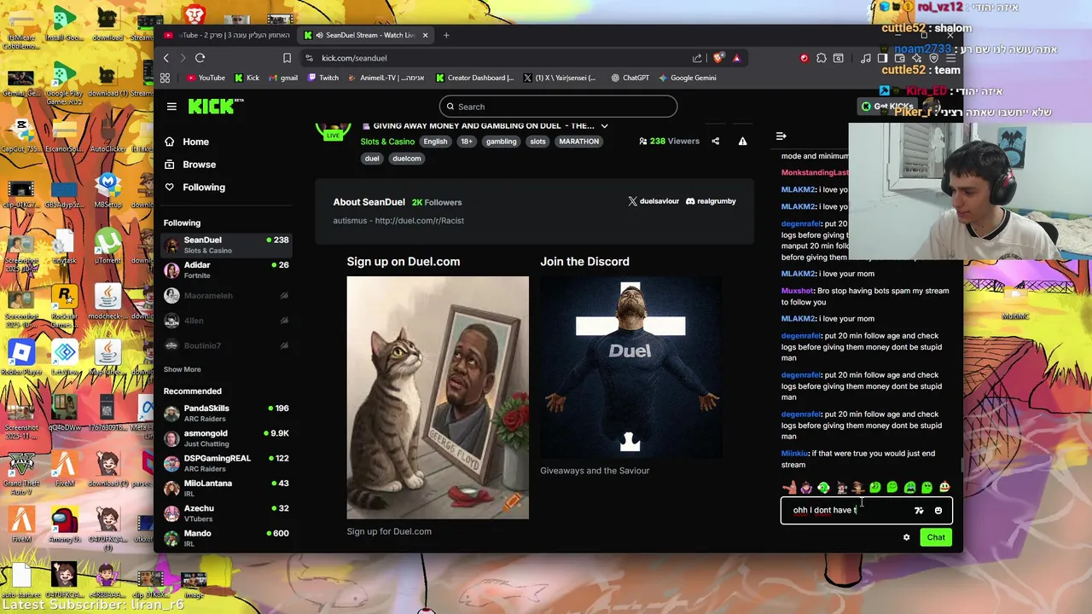Viewport: 1092px width, 614px height.
Task: Open Following in Kick sidebar
Action: [195, 187]
